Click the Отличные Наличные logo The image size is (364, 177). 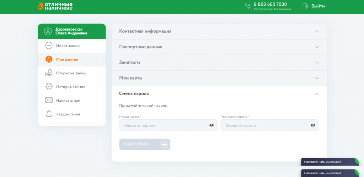(x=55, y=6)
